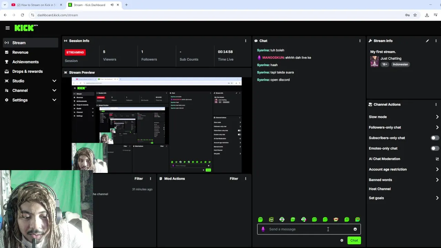This screenshot has width=441, height=248.
Task: Open the tab search dropdown arrow
Action: [5, 5]
